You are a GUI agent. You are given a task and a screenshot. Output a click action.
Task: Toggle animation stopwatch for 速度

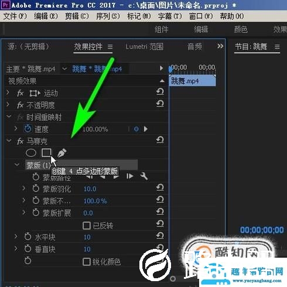click(x=28, y=128)
